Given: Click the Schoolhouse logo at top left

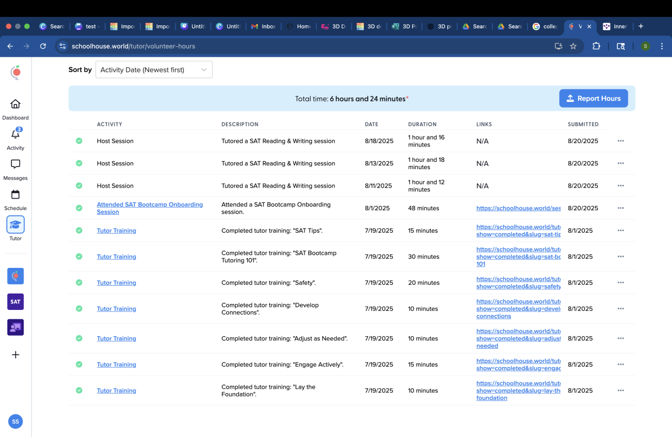Looking at the screenshot, I should coord(16,72).
